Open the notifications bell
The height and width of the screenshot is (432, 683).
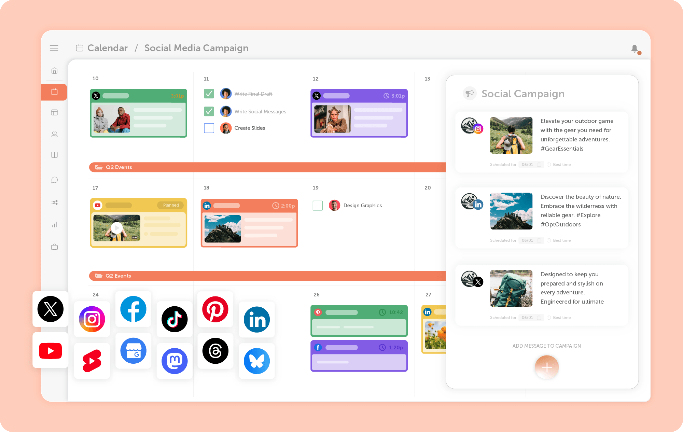635,49
